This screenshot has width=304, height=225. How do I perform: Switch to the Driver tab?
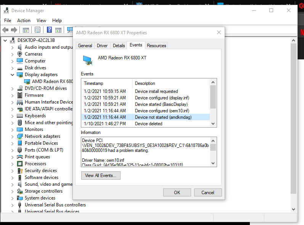(102, 46)
